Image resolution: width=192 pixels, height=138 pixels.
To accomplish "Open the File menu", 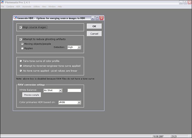I will [2, 7].
